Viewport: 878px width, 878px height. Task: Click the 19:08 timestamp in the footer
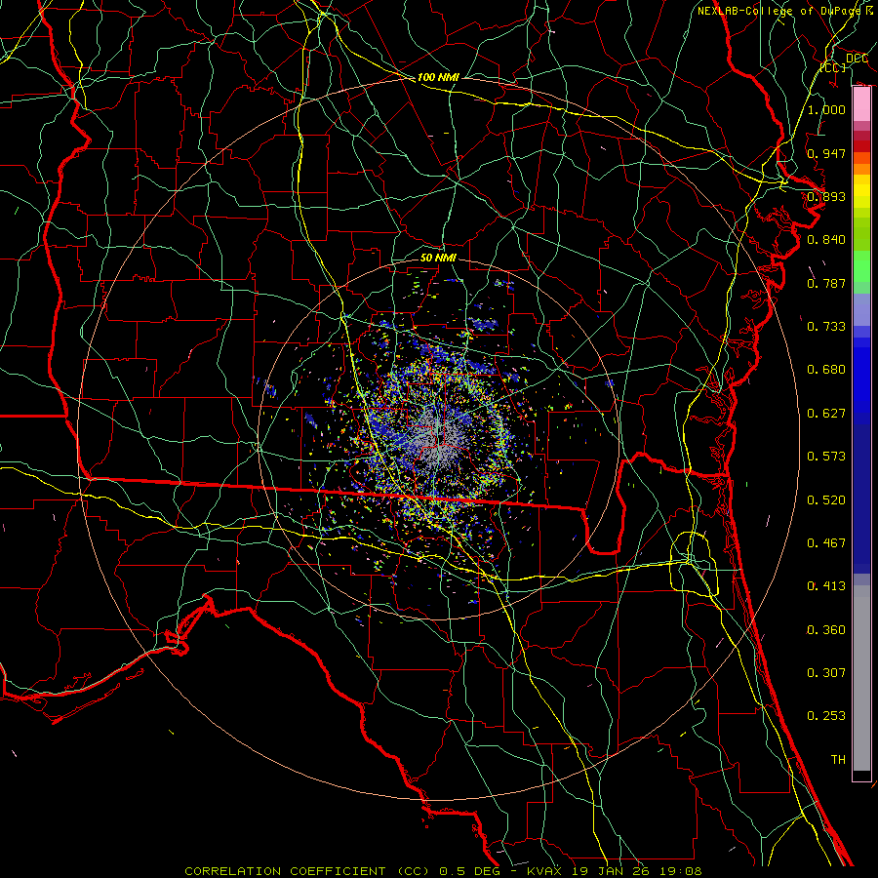coord(680,871)
